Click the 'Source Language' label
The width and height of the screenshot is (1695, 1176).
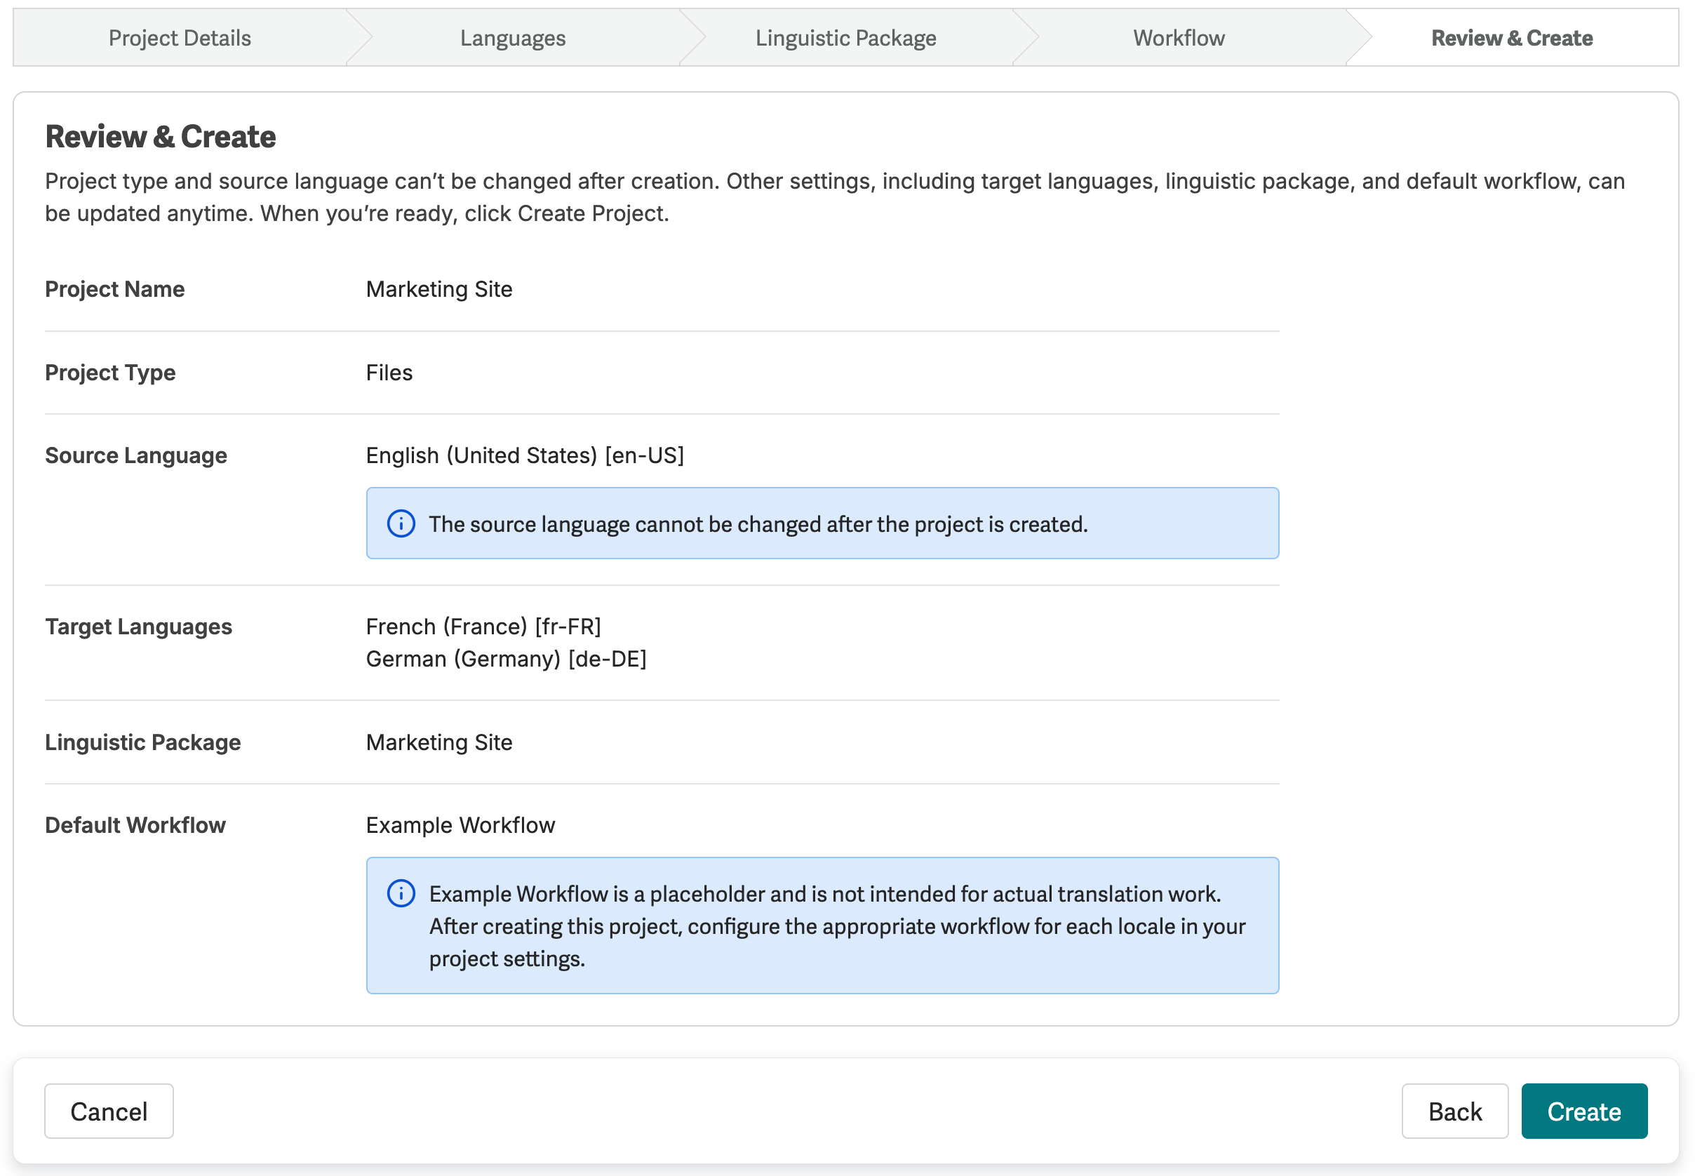(x=136, y=455)
